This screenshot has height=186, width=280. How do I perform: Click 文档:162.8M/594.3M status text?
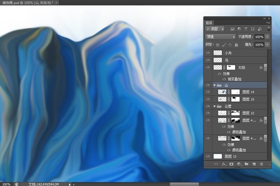(x=44, y=184)
